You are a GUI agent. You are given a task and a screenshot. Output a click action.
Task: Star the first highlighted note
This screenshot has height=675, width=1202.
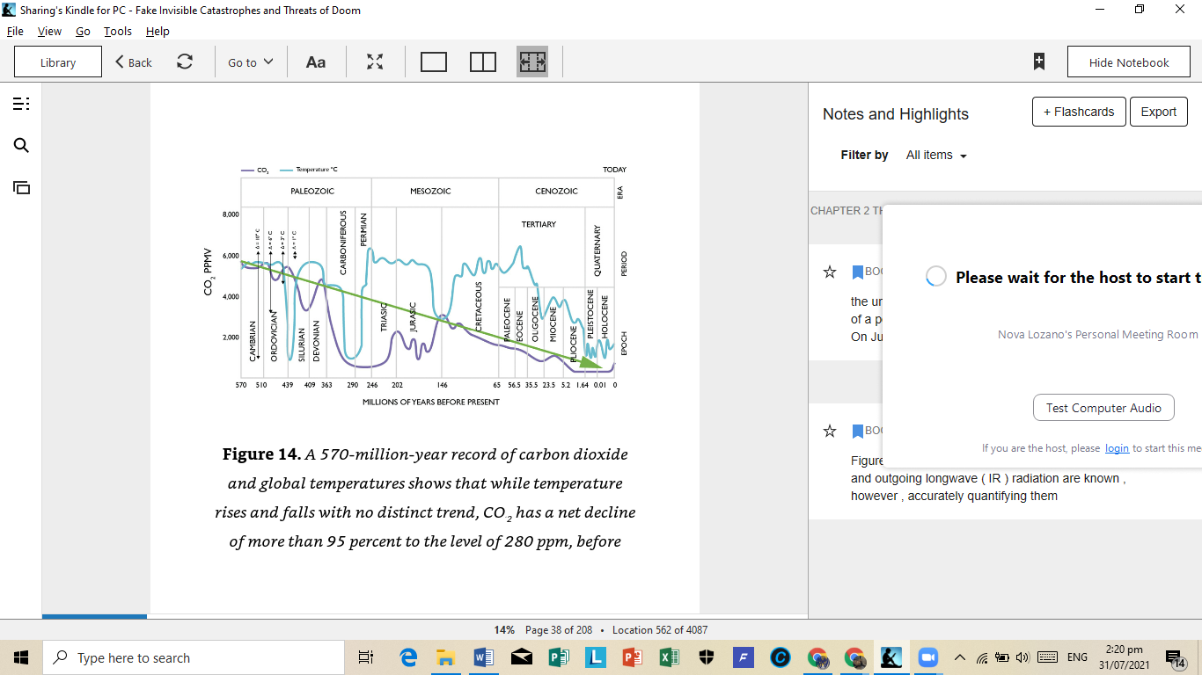point(829,272)
